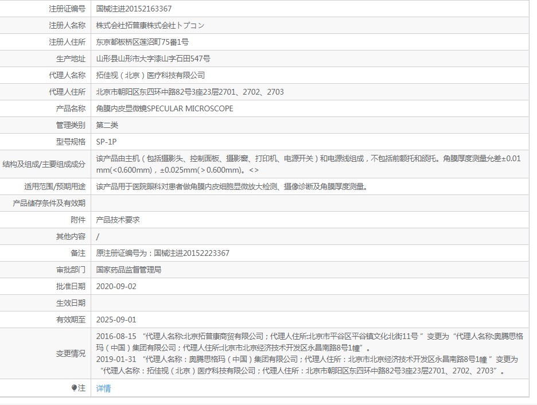
Task: Select product name 角膜内皮显微镜SPECULAR MICROSCOPE
Action: tap(165, 108)
